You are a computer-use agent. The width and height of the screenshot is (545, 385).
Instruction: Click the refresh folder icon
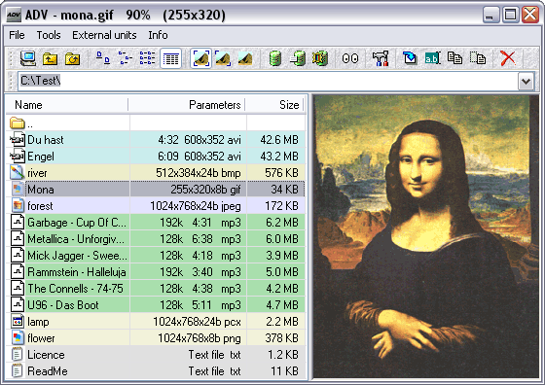click(x=72, y=58)
